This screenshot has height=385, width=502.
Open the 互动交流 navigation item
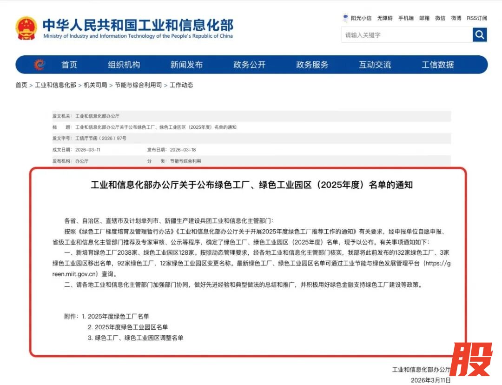coord(375,65)
